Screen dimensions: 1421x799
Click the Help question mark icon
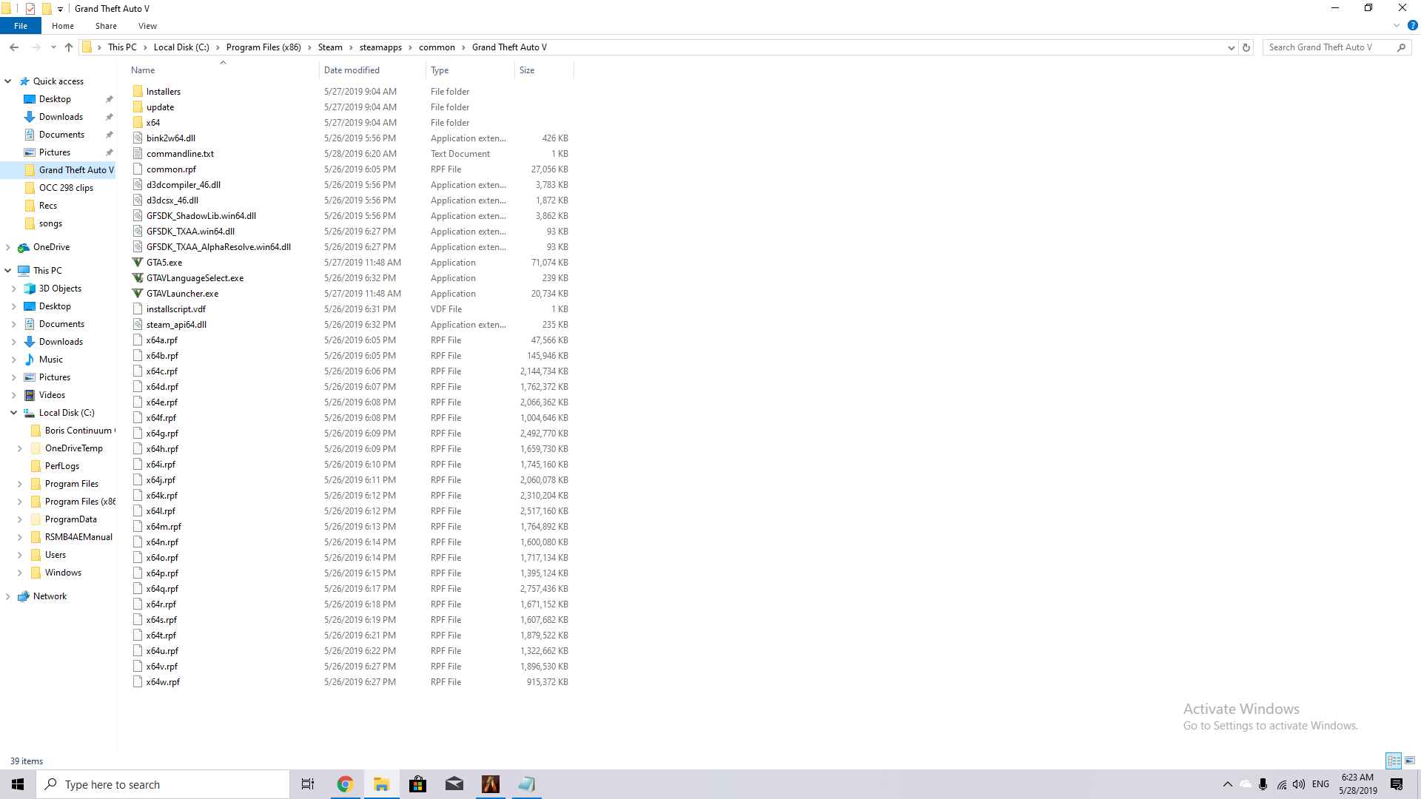click(1412, 26)
